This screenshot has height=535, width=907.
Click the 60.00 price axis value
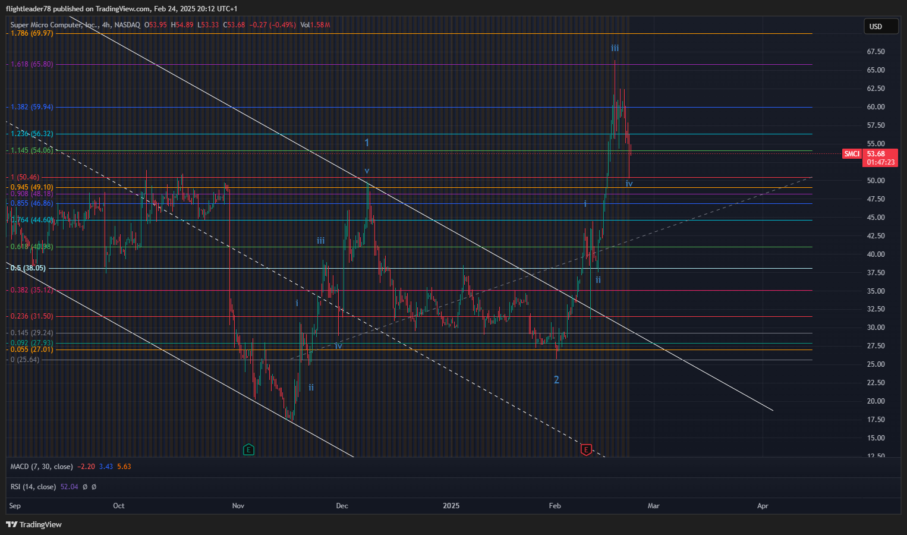pos(875,107)
